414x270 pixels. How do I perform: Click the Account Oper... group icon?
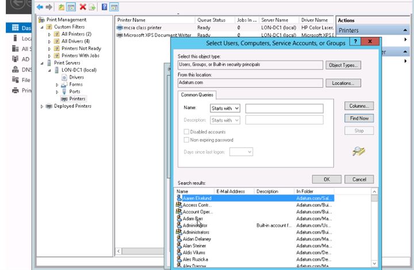pos(179,211)
